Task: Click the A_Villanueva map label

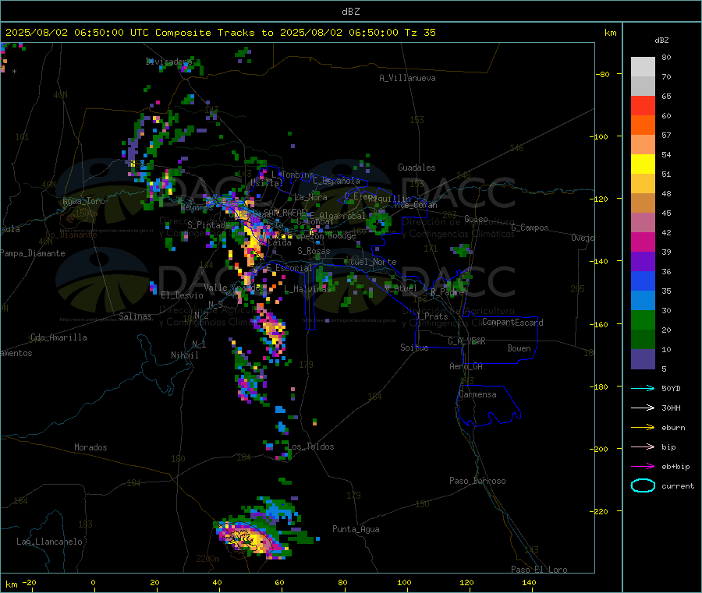Action: click(x=407, y=78)
